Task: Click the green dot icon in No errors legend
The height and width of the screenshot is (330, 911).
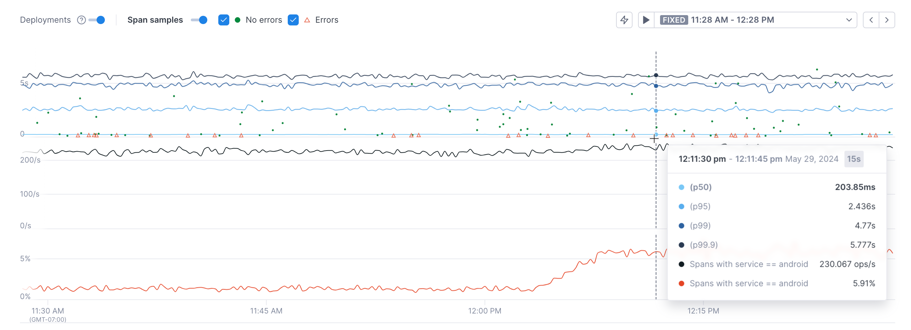Action: [x=237, y=20]
